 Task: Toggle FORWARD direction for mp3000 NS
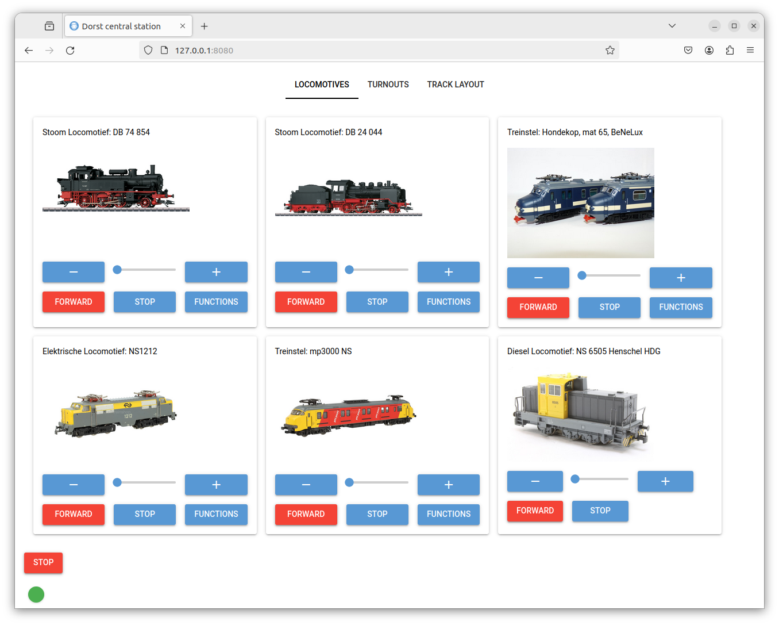coord(306,514)
